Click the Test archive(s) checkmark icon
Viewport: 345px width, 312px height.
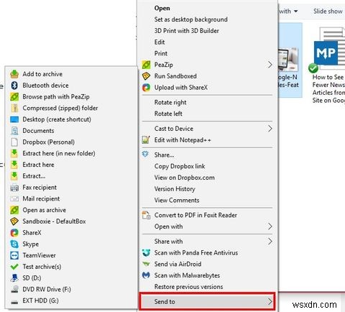pyautogui.click(x=14, y=267)
